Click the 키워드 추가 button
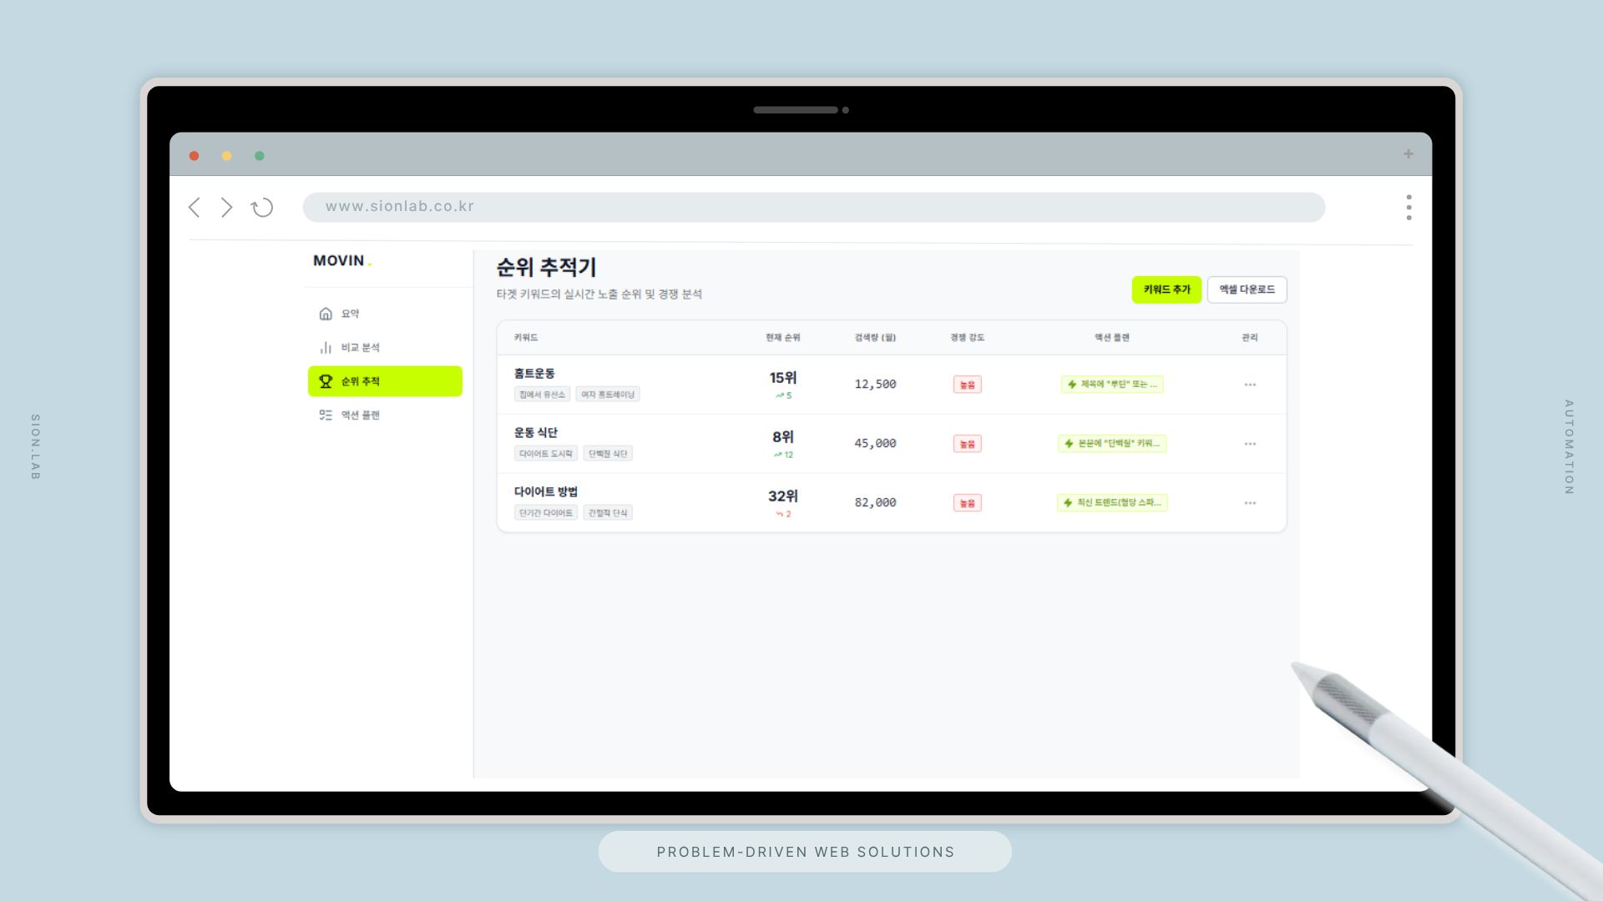Image resolution: width=1603 pixels, height=901 pixels. (1166, 289)
